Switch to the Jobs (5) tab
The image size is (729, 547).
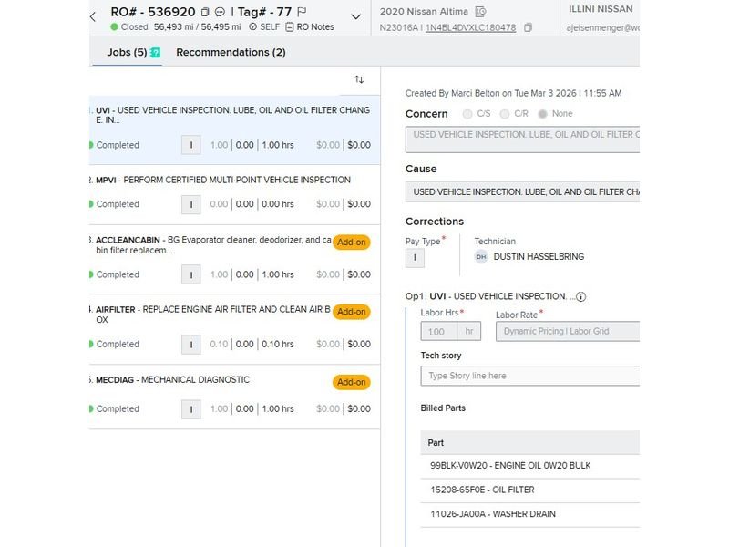pos(128,53)
